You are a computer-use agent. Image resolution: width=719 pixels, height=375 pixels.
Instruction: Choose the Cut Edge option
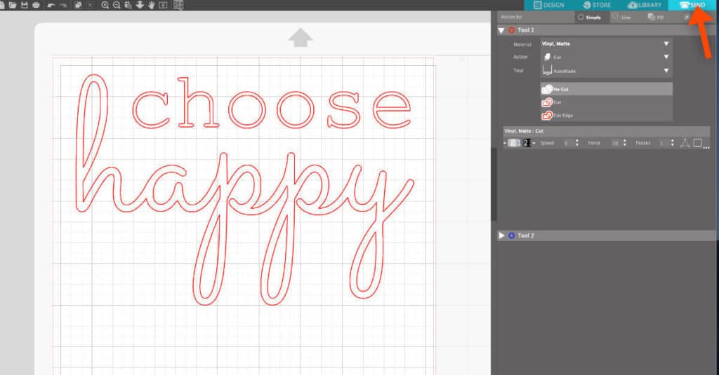tap(606, 116)
